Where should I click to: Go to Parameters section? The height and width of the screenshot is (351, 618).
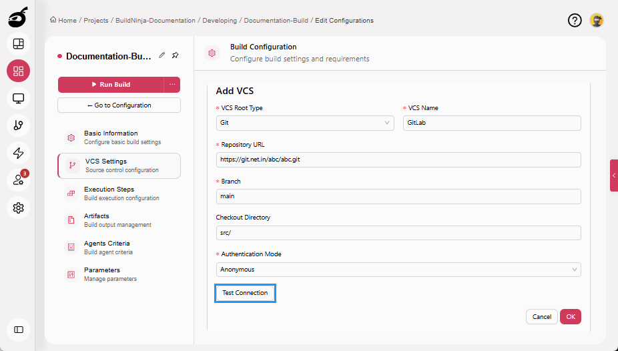click(119, 274)
